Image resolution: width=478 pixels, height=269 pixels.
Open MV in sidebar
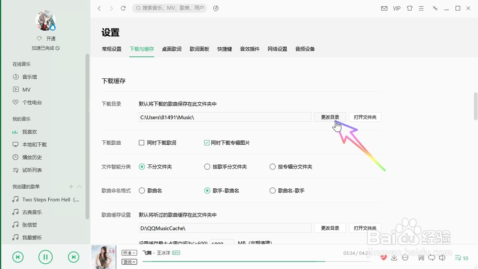pyautogui.click(x=26, y=89)
